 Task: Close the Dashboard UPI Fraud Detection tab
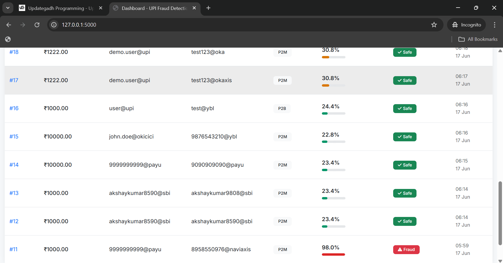click(x=194, y=8)
